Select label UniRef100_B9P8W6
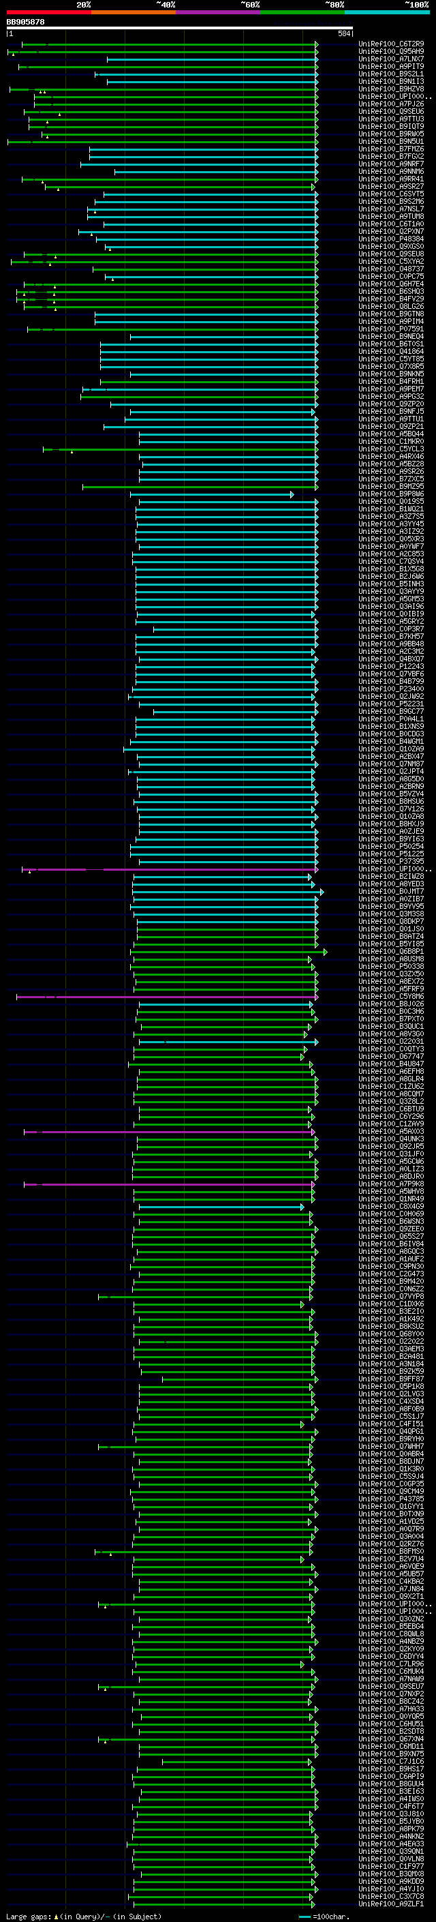 point(391,494)
